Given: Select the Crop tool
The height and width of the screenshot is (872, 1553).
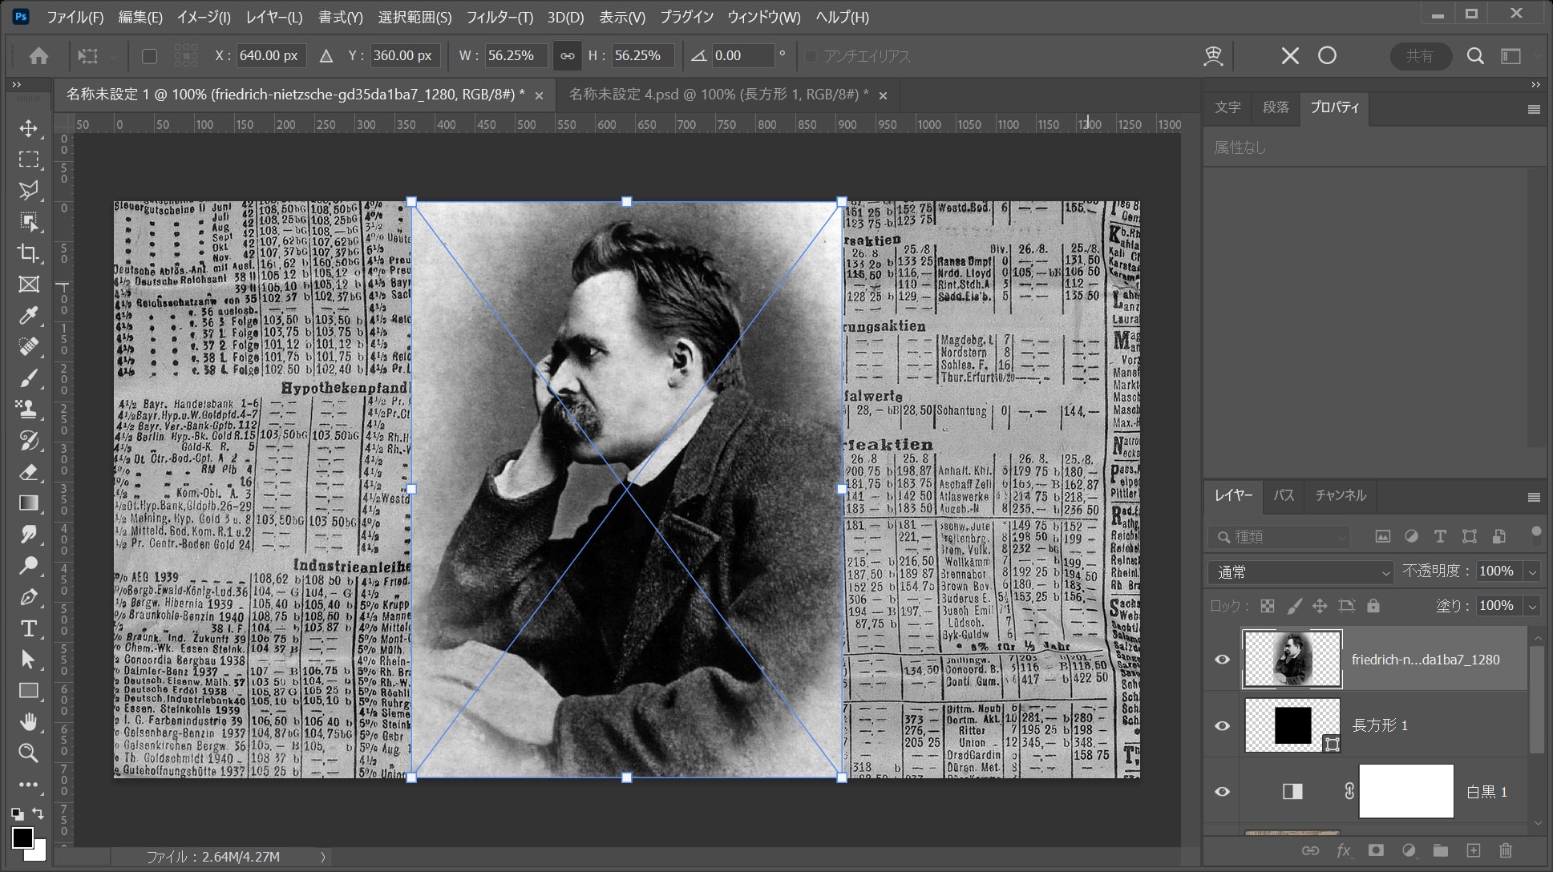Looking at the screenshot, I should pyautogui.click(x=29, y=253).
